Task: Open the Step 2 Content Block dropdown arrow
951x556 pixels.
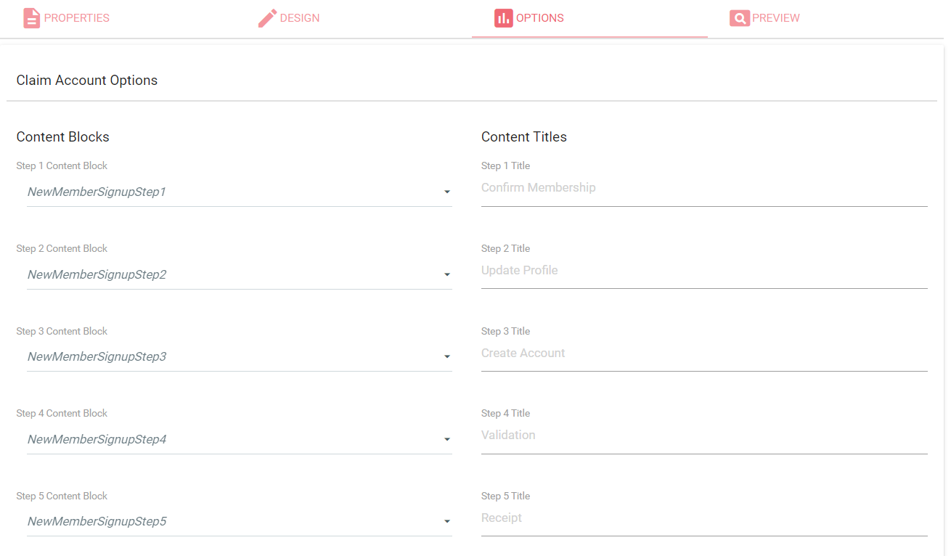Action: pos(447,275)
